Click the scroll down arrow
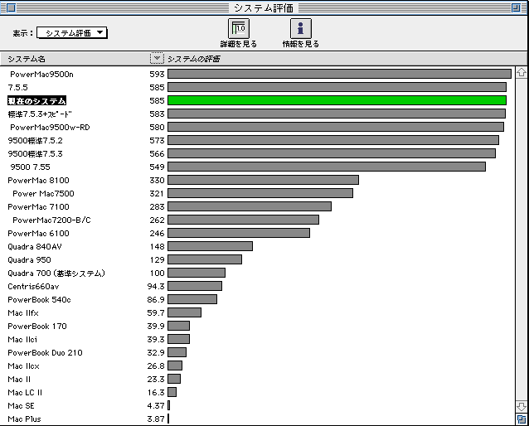This screenshot has height=426, width=529. pyautogui.click(x=522, y=406)
